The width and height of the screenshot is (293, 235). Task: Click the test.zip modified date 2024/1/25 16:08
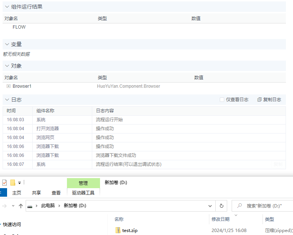tap(229, 231)
